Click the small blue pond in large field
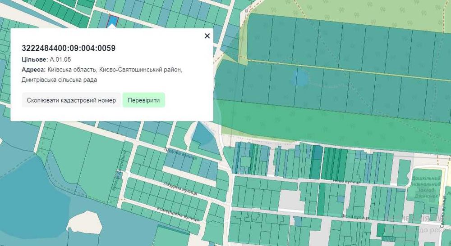The width and height of the screenshot is (451, 246). [300, 77]
